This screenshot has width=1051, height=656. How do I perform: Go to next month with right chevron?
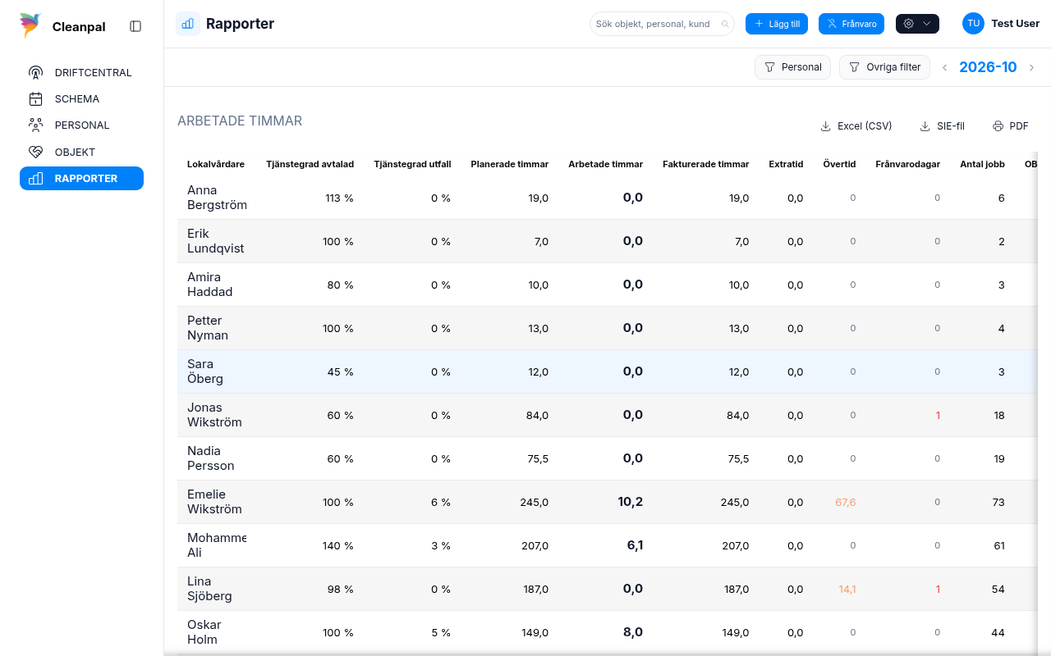[x=1032, y=67]
